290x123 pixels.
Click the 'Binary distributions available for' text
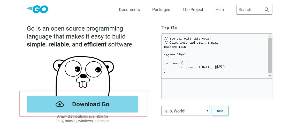coord(82,116)
